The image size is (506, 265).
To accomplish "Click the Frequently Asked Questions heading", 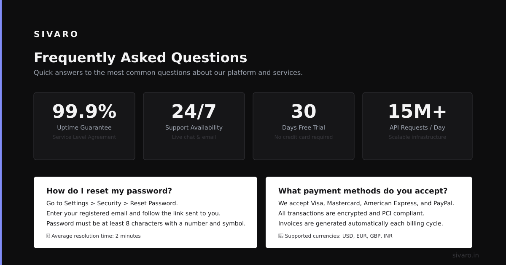I will (140, 58).
